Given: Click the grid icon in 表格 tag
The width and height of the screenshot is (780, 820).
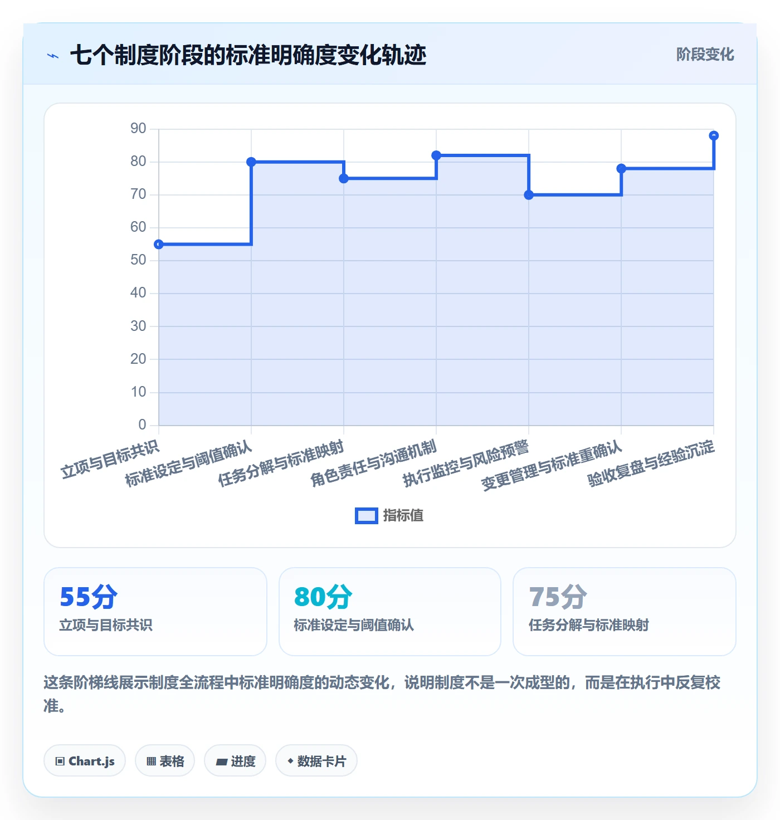Looking at the screenshot, I should click(151, 762).
